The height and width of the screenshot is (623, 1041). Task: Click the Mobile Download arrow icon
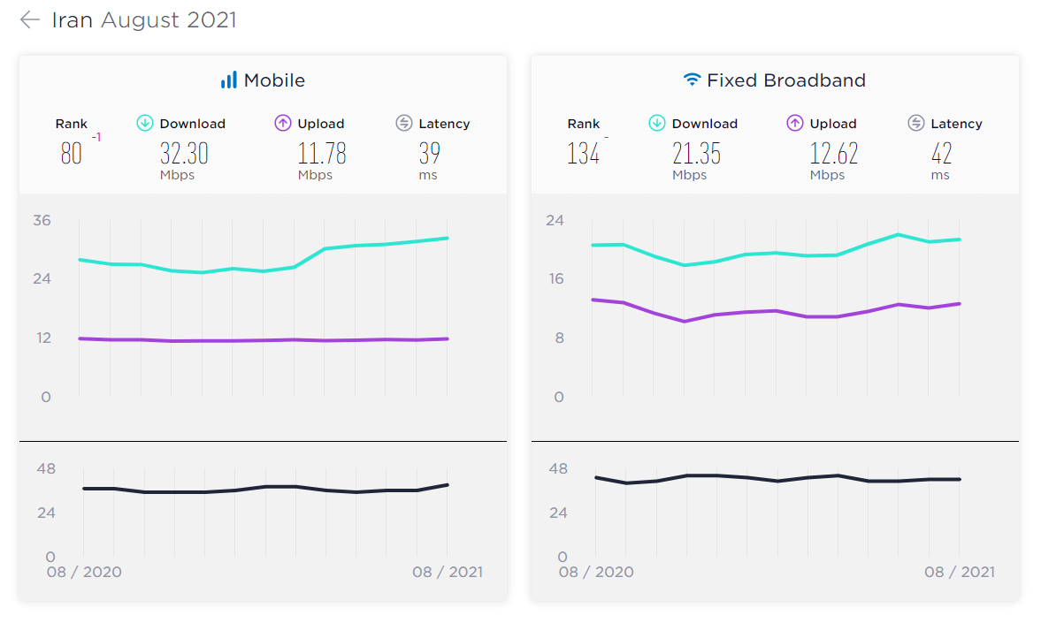(145, 124)
